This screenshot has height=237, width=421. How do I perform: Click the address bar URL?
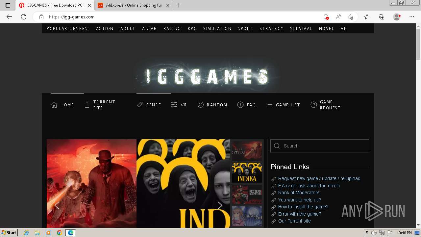pyautogui.click(x=72, y=17)
